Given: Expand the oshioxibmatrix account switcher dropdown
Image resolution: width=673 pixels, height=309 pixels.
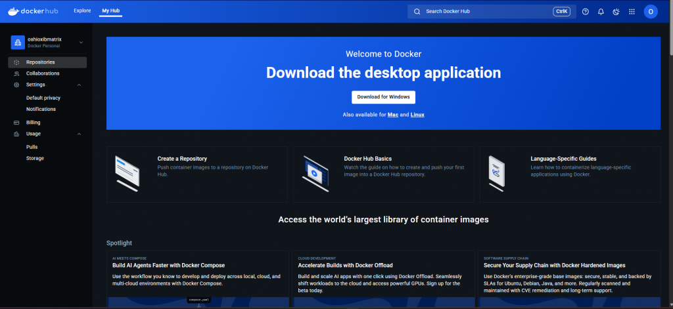Looking at the screenshot, I should [81, 43].
